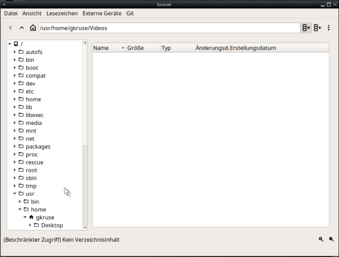Collapse the root / tree node
The image size is (339, 257).
pos(10,44)
